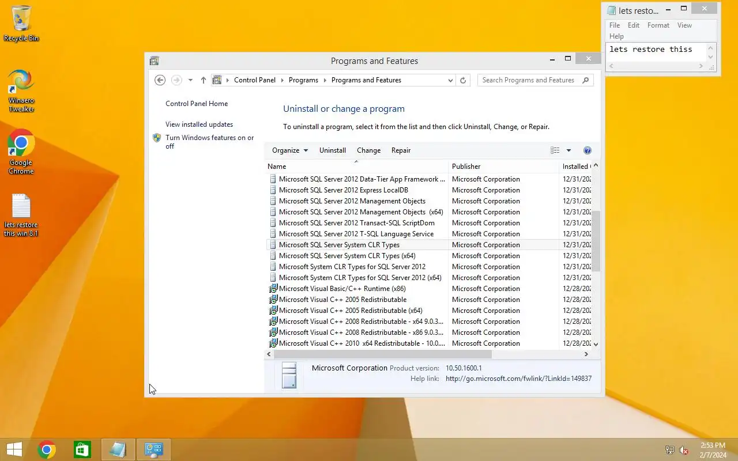Open the Notepad Edit menu
Viewport: 738px width, 461px height.
pos(634,25)
